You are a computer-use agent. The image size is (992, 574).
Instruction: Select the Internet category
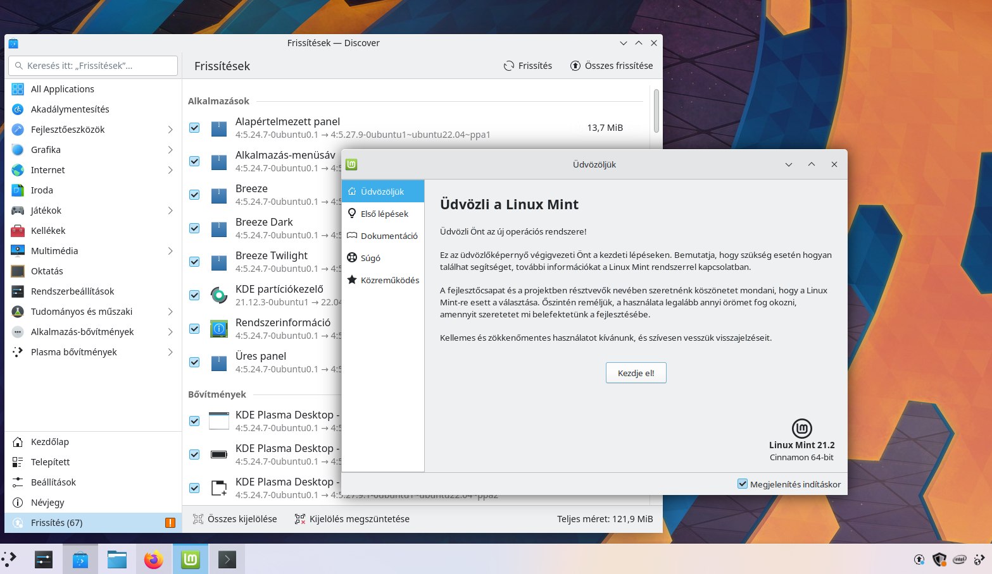(x=93, y=170)
